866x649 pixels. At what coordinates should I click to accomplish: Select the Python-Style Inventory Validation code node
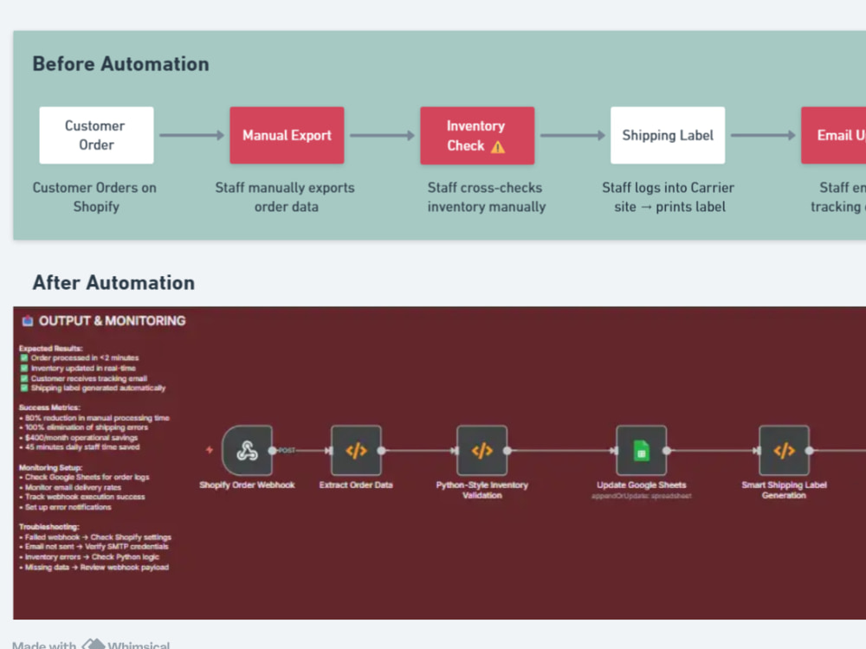pyautogui.click(x=482, y=450)
